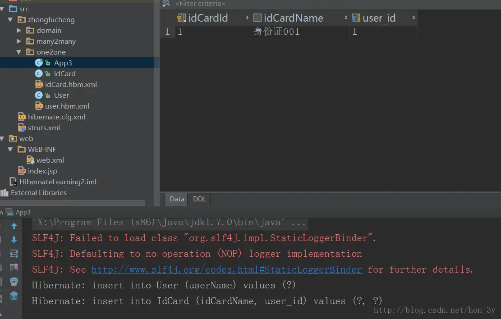Click 'insert into IdCard' console line
Viewport: 501px width, 319px height.
tap(207, 301)
